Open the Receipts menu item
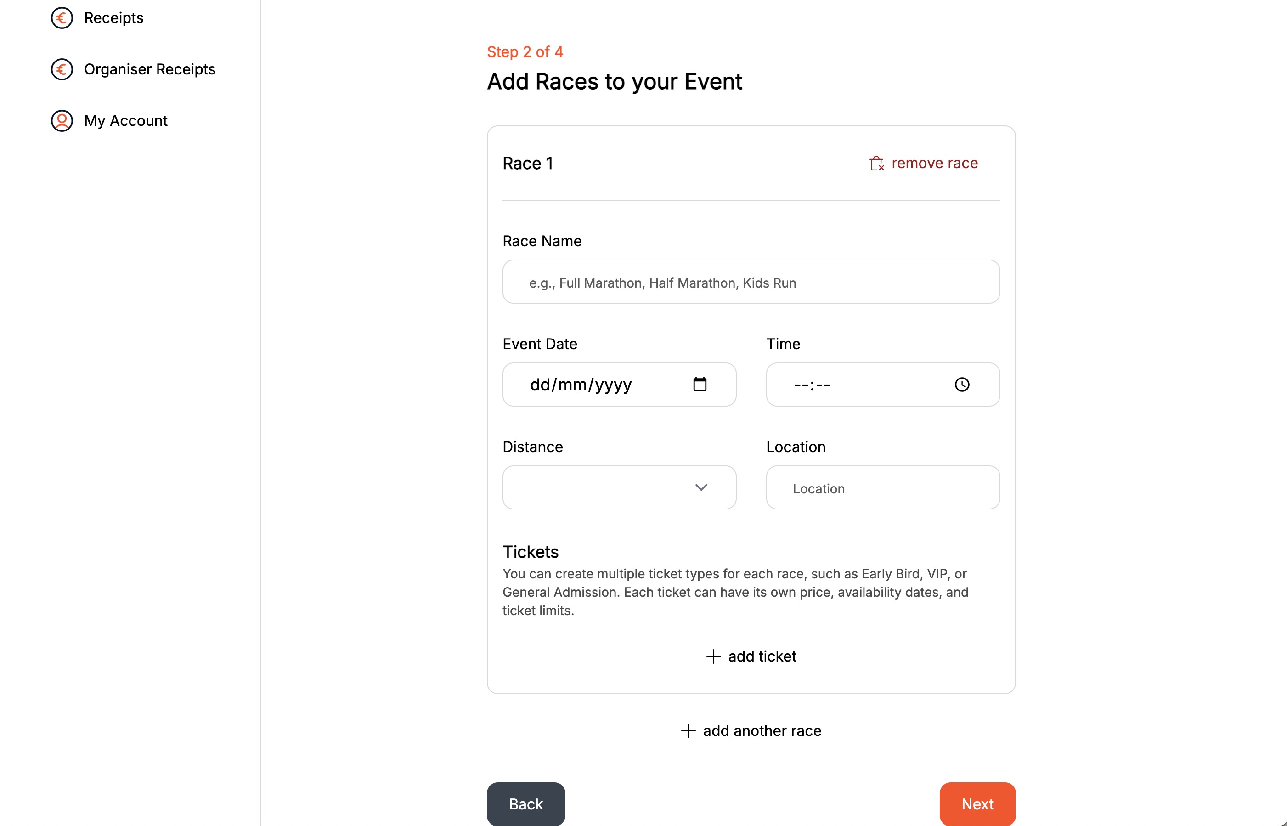This screenshot has width=1287, height=826. pos(114,18)
